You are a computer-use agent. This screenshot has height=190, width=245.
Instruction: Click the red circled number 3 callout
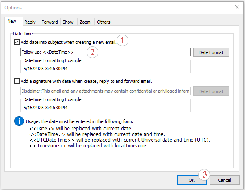[x=205, y=175]
